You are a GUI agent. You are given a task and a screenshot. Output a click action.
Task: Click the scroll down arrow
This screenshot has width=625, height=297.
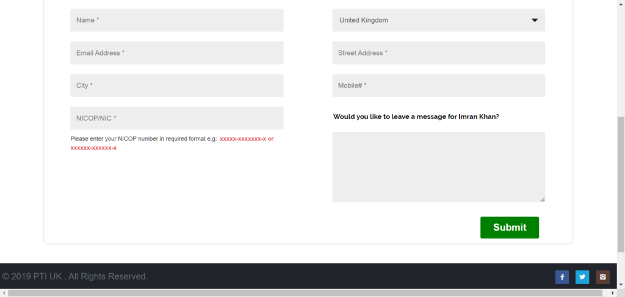tap(621, 285)
